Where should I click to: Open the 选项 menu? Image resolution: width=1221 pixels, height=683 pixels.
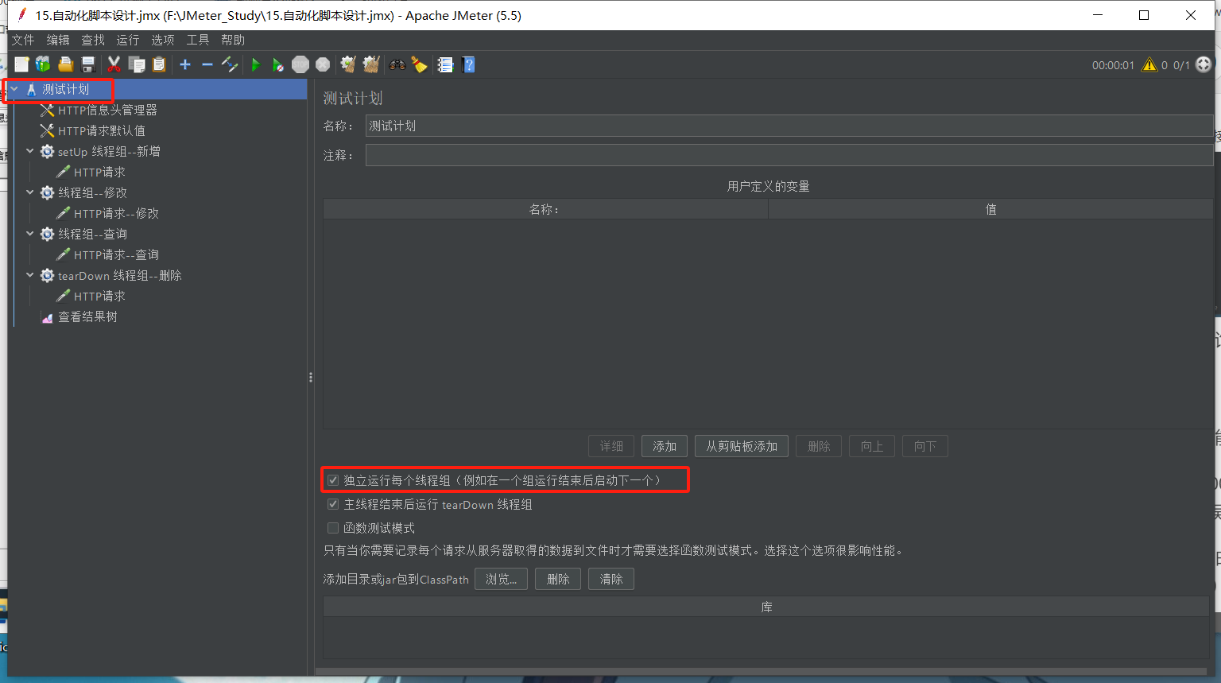pyautogui.click(x=163, y=40)
